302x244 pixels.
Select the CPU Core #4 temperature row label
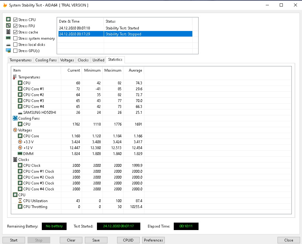(33, 106)
